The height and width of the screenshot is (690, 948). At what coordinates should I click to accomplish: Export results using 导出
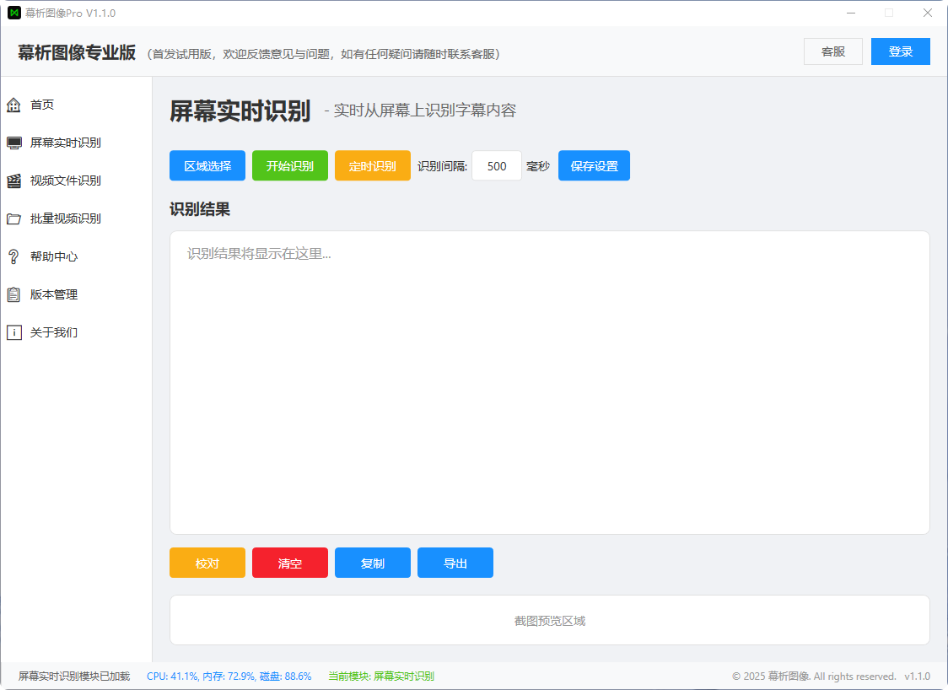tap(455, 563)
